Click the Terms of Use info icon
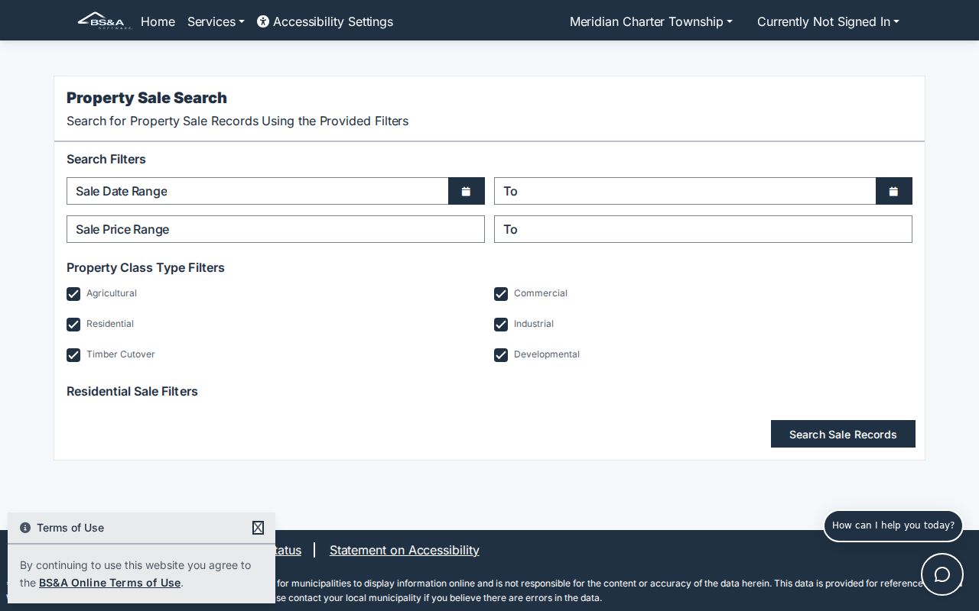 pos(25,528)
